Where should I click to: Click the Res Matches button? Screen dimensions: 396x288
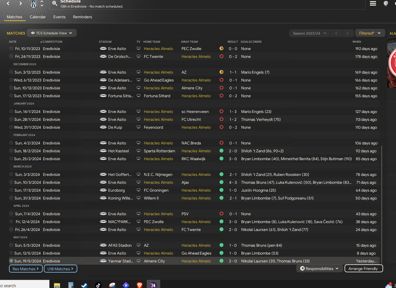pyautogui.click(x=26, y=269)
